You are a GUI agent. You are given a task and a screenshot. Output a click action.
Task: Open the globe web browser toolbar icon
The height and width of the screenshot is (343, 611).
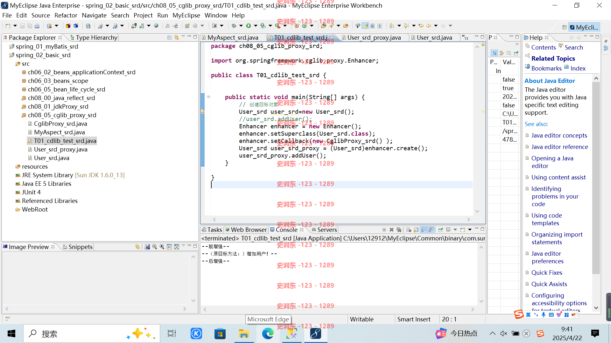(156, 26)
